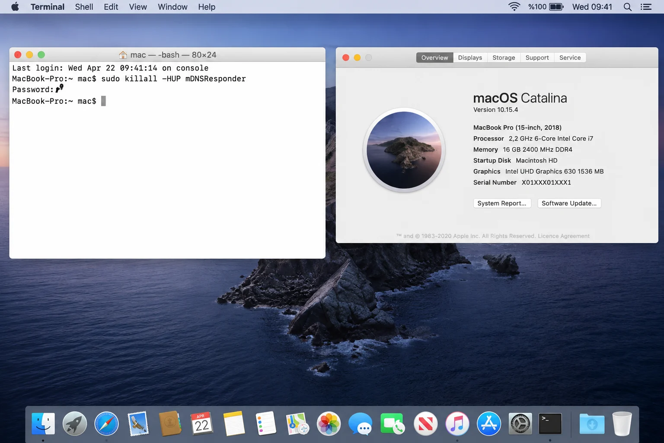This screenshot has width=664, height=443.
Task: Minimize the Terminal window
Action: tap(29, 55)
